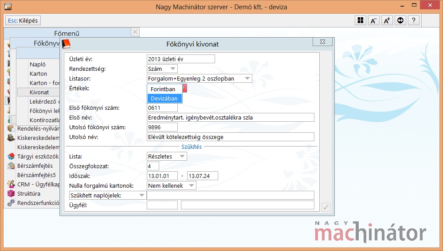The image size is (443, 251).
Task: Select Napló in Főkönyv menu
Action: [x=38, y=64]
